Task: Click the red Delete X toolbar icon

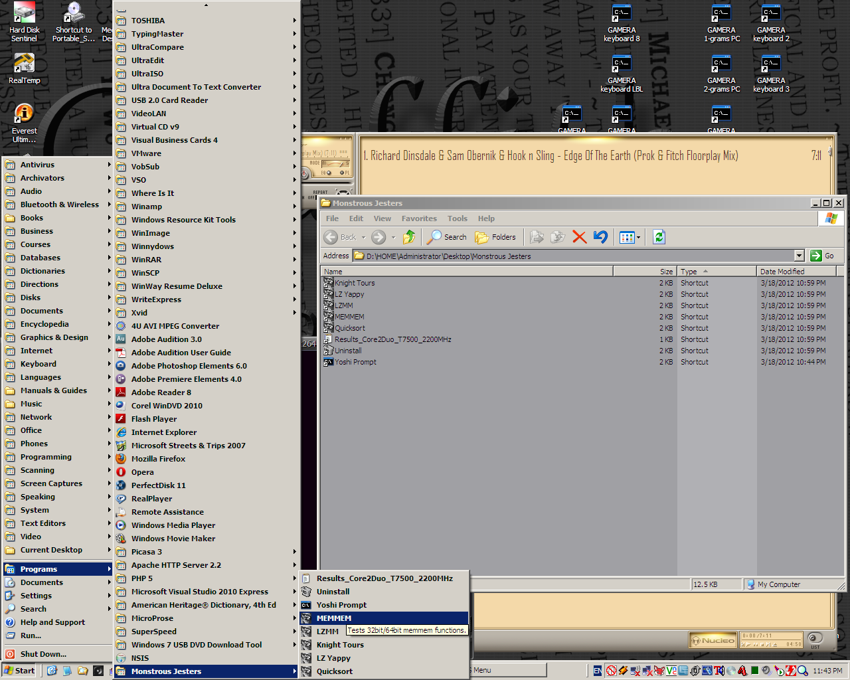Action: tap(579, 237)
